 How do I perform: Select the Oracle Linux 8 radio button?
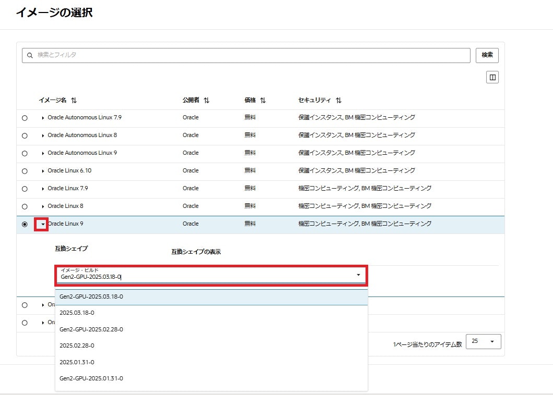coord(25,206)
